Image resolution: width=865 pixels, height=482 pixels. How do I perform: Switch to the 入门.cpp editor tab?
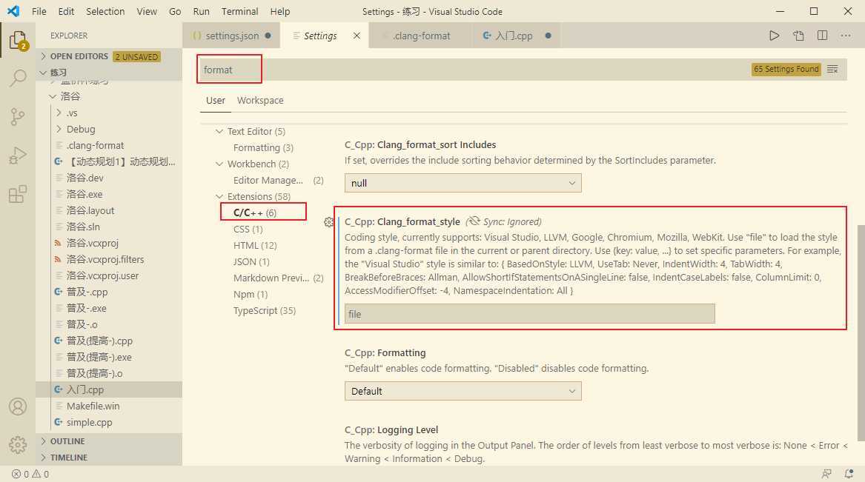click(517, 36)
